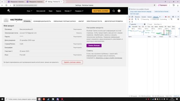Toggle the device toolbar icon in DevTools

tap(132, 17)
